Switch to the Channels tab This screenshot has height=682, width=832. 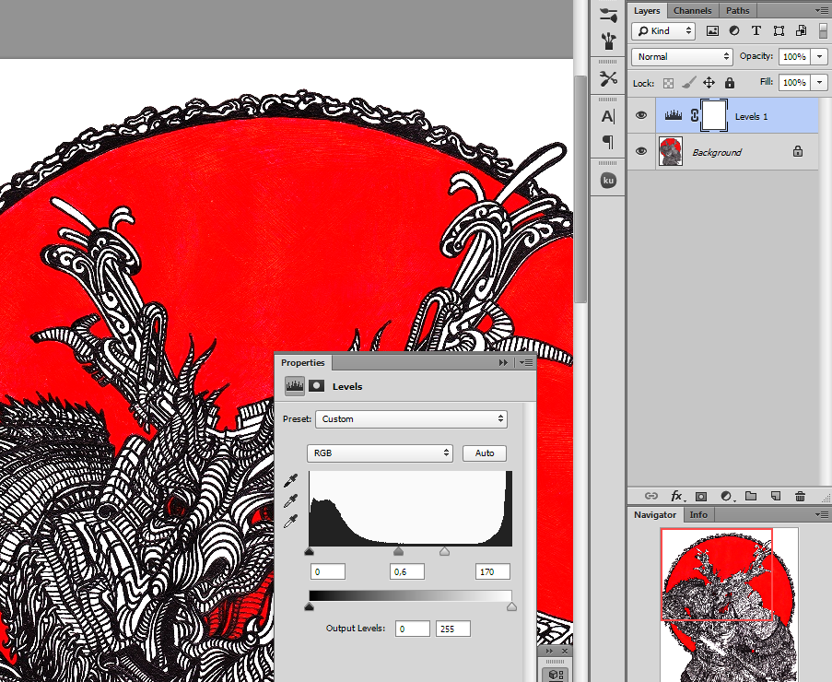tap(693, 11)
